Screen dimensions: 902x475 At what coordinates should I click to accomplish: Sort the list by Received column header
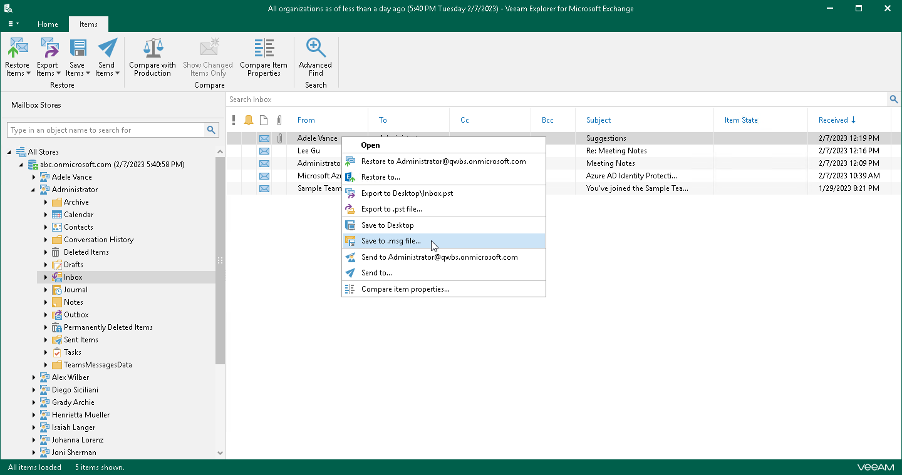(x=833, y=120)
